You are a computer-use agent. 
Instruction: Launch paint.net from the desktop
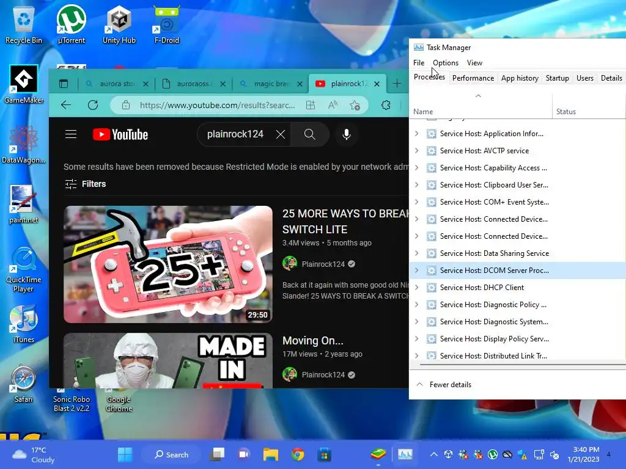(24, 204)
